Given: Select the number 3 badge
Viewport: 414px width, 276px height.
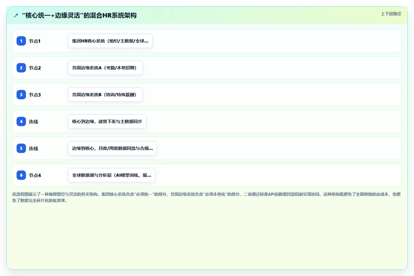Looking at the screenshot, I should [21, 95].
